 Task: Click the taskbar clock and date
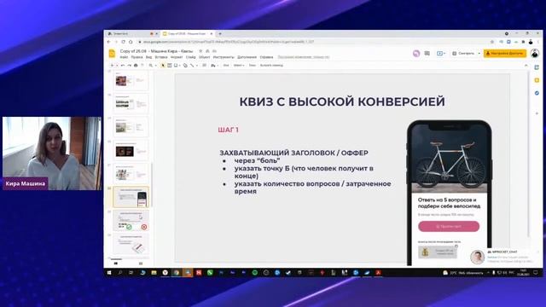tap(523, 273)
